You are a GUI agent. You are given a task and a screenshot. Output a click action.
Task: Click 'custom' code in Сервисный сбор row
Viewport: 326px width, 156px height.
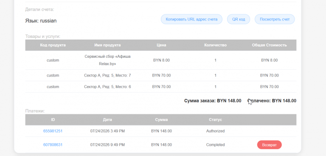point(53,60)
